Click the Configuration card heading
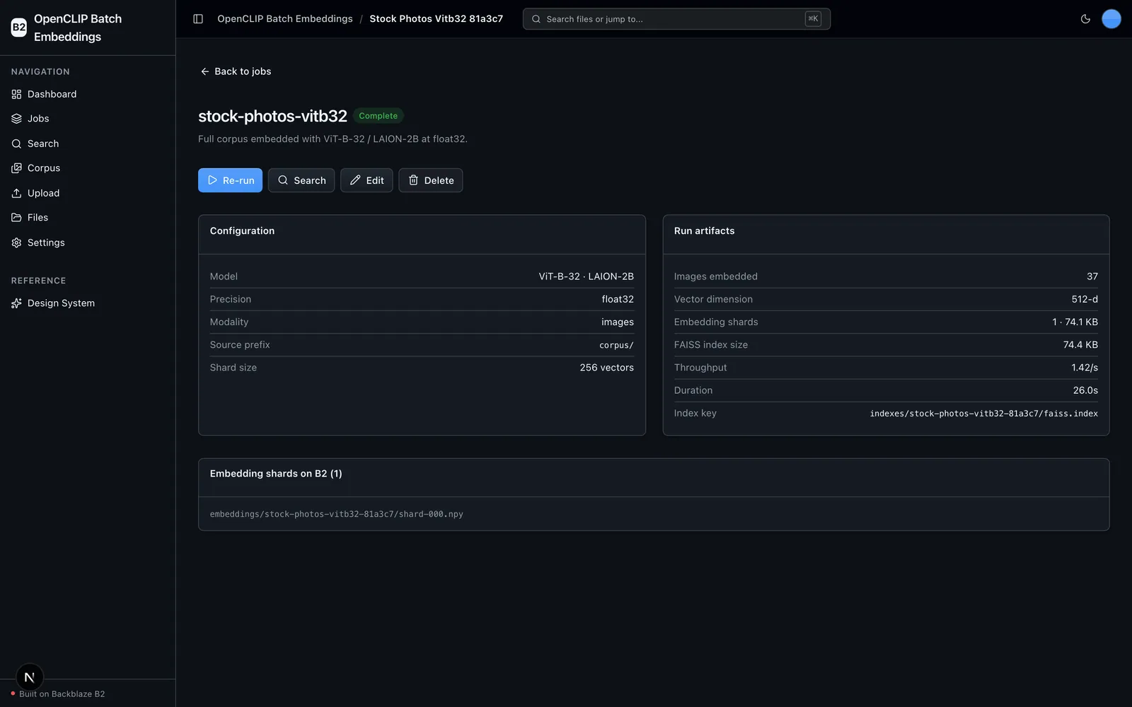The image size is (1132, 707). point(242,231)
